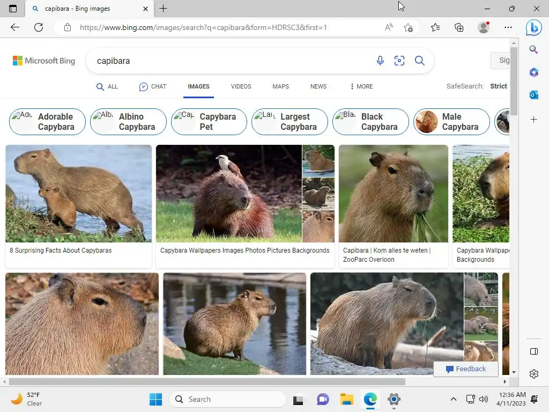Open capybara with bird on head image
Screen dimensions: 549x412
(x=228, y=193)
